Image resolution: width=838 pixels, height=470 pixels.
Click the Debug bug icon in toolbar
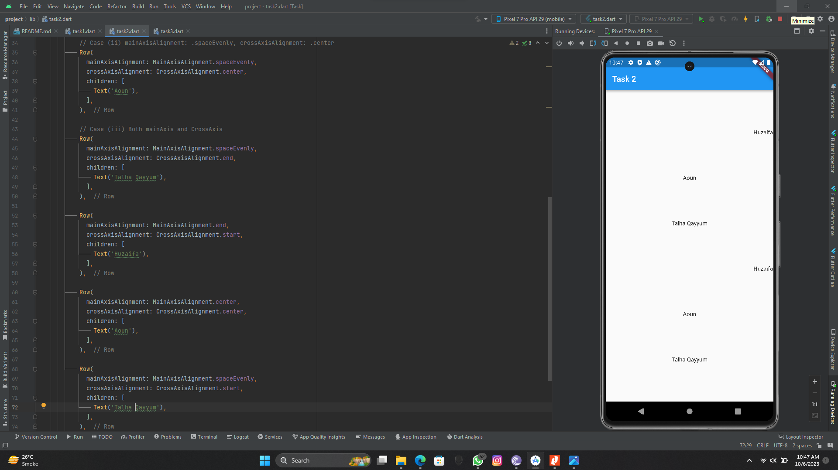click(x=712, y=19)
